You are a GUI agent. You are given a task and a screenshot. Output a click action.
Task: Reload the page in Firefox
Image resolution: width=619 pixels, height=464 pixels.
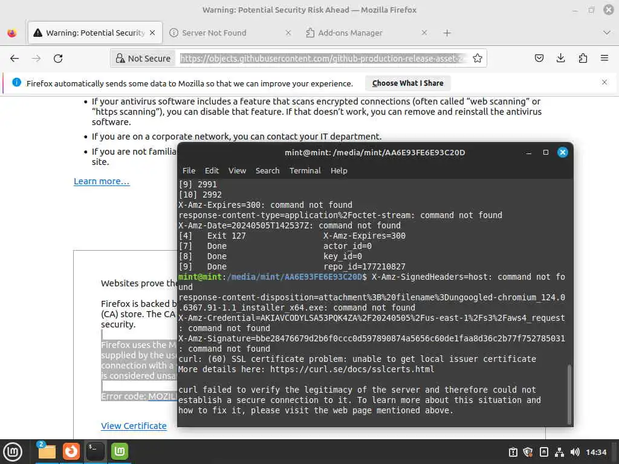tap(58, 59)
